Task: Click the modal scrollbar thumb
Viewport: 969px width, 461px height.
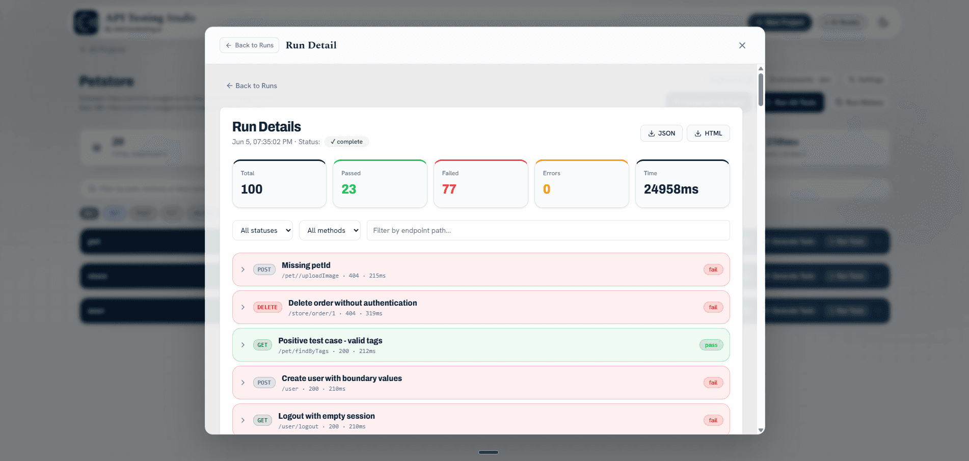Action: (761, 90)
